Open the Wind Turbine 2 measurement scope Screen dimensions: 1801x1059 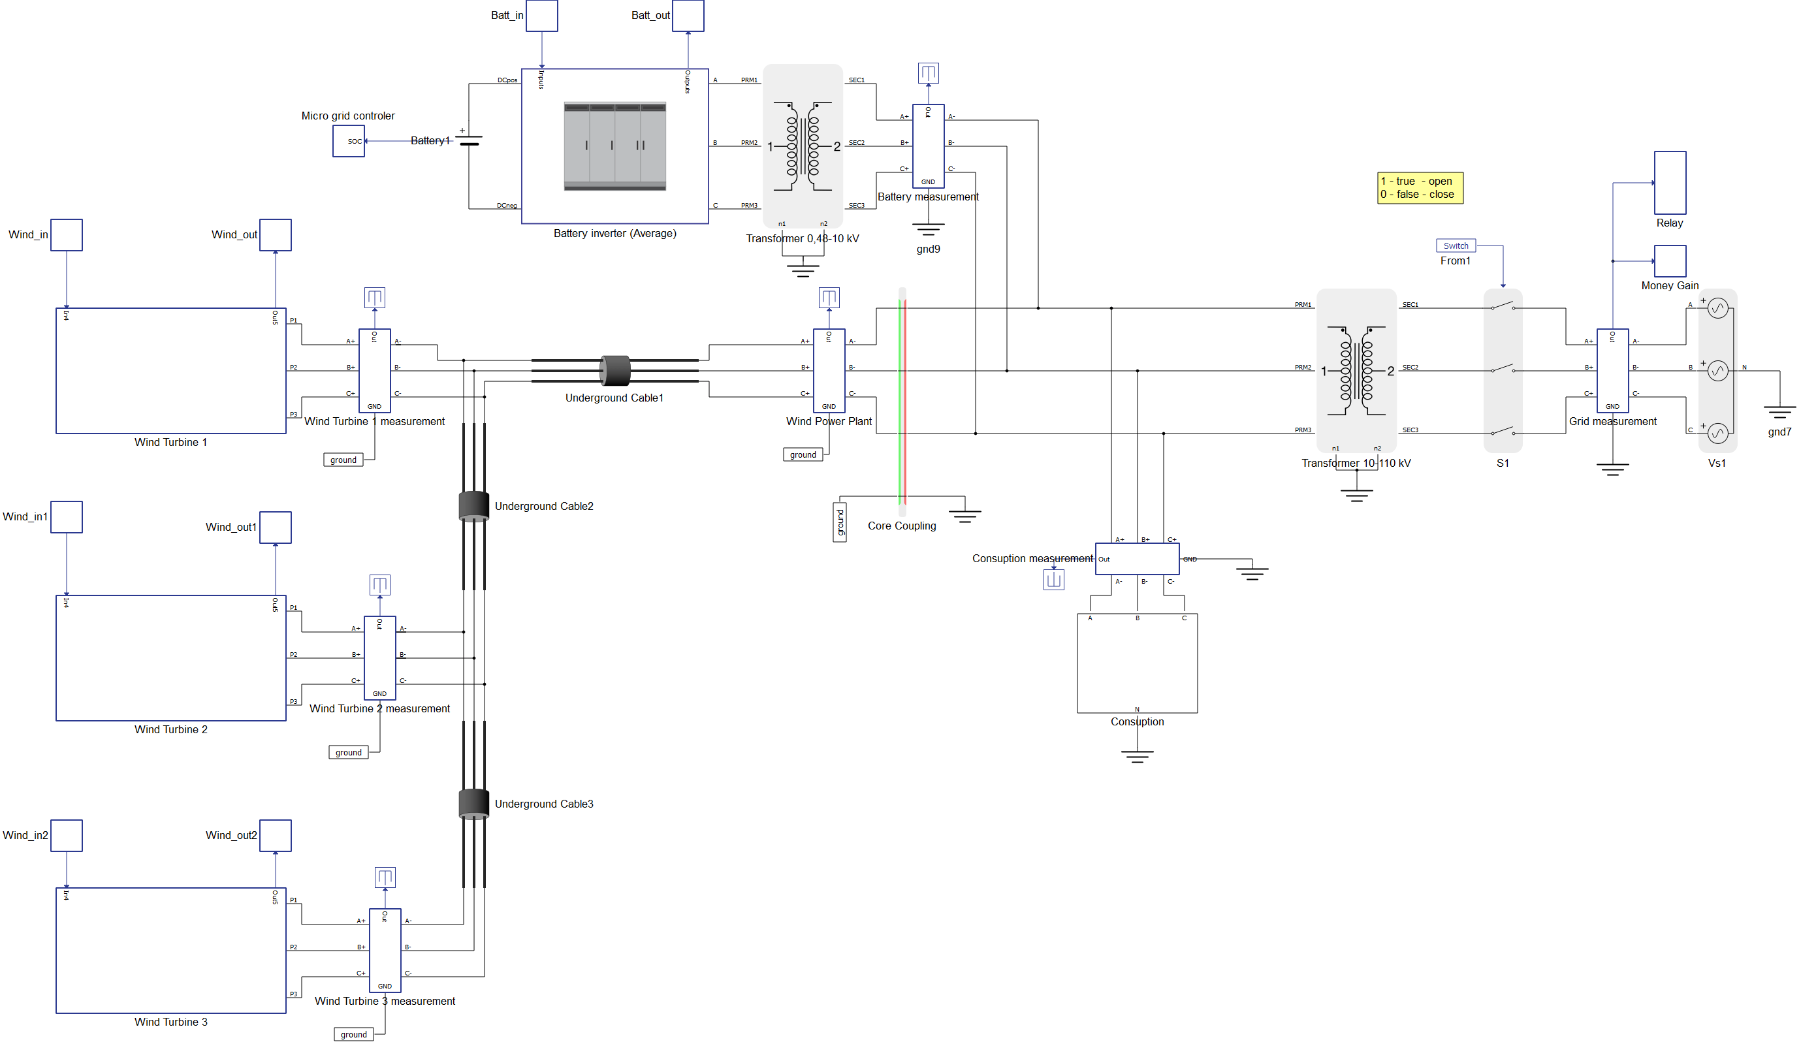379,584
